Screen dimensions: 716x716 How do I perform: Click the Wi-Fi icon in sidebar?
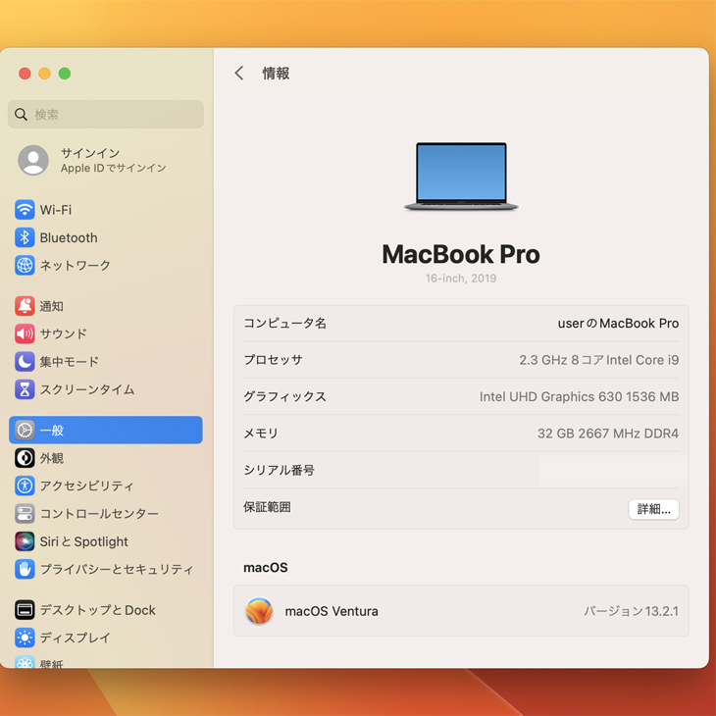coord(25,210)
